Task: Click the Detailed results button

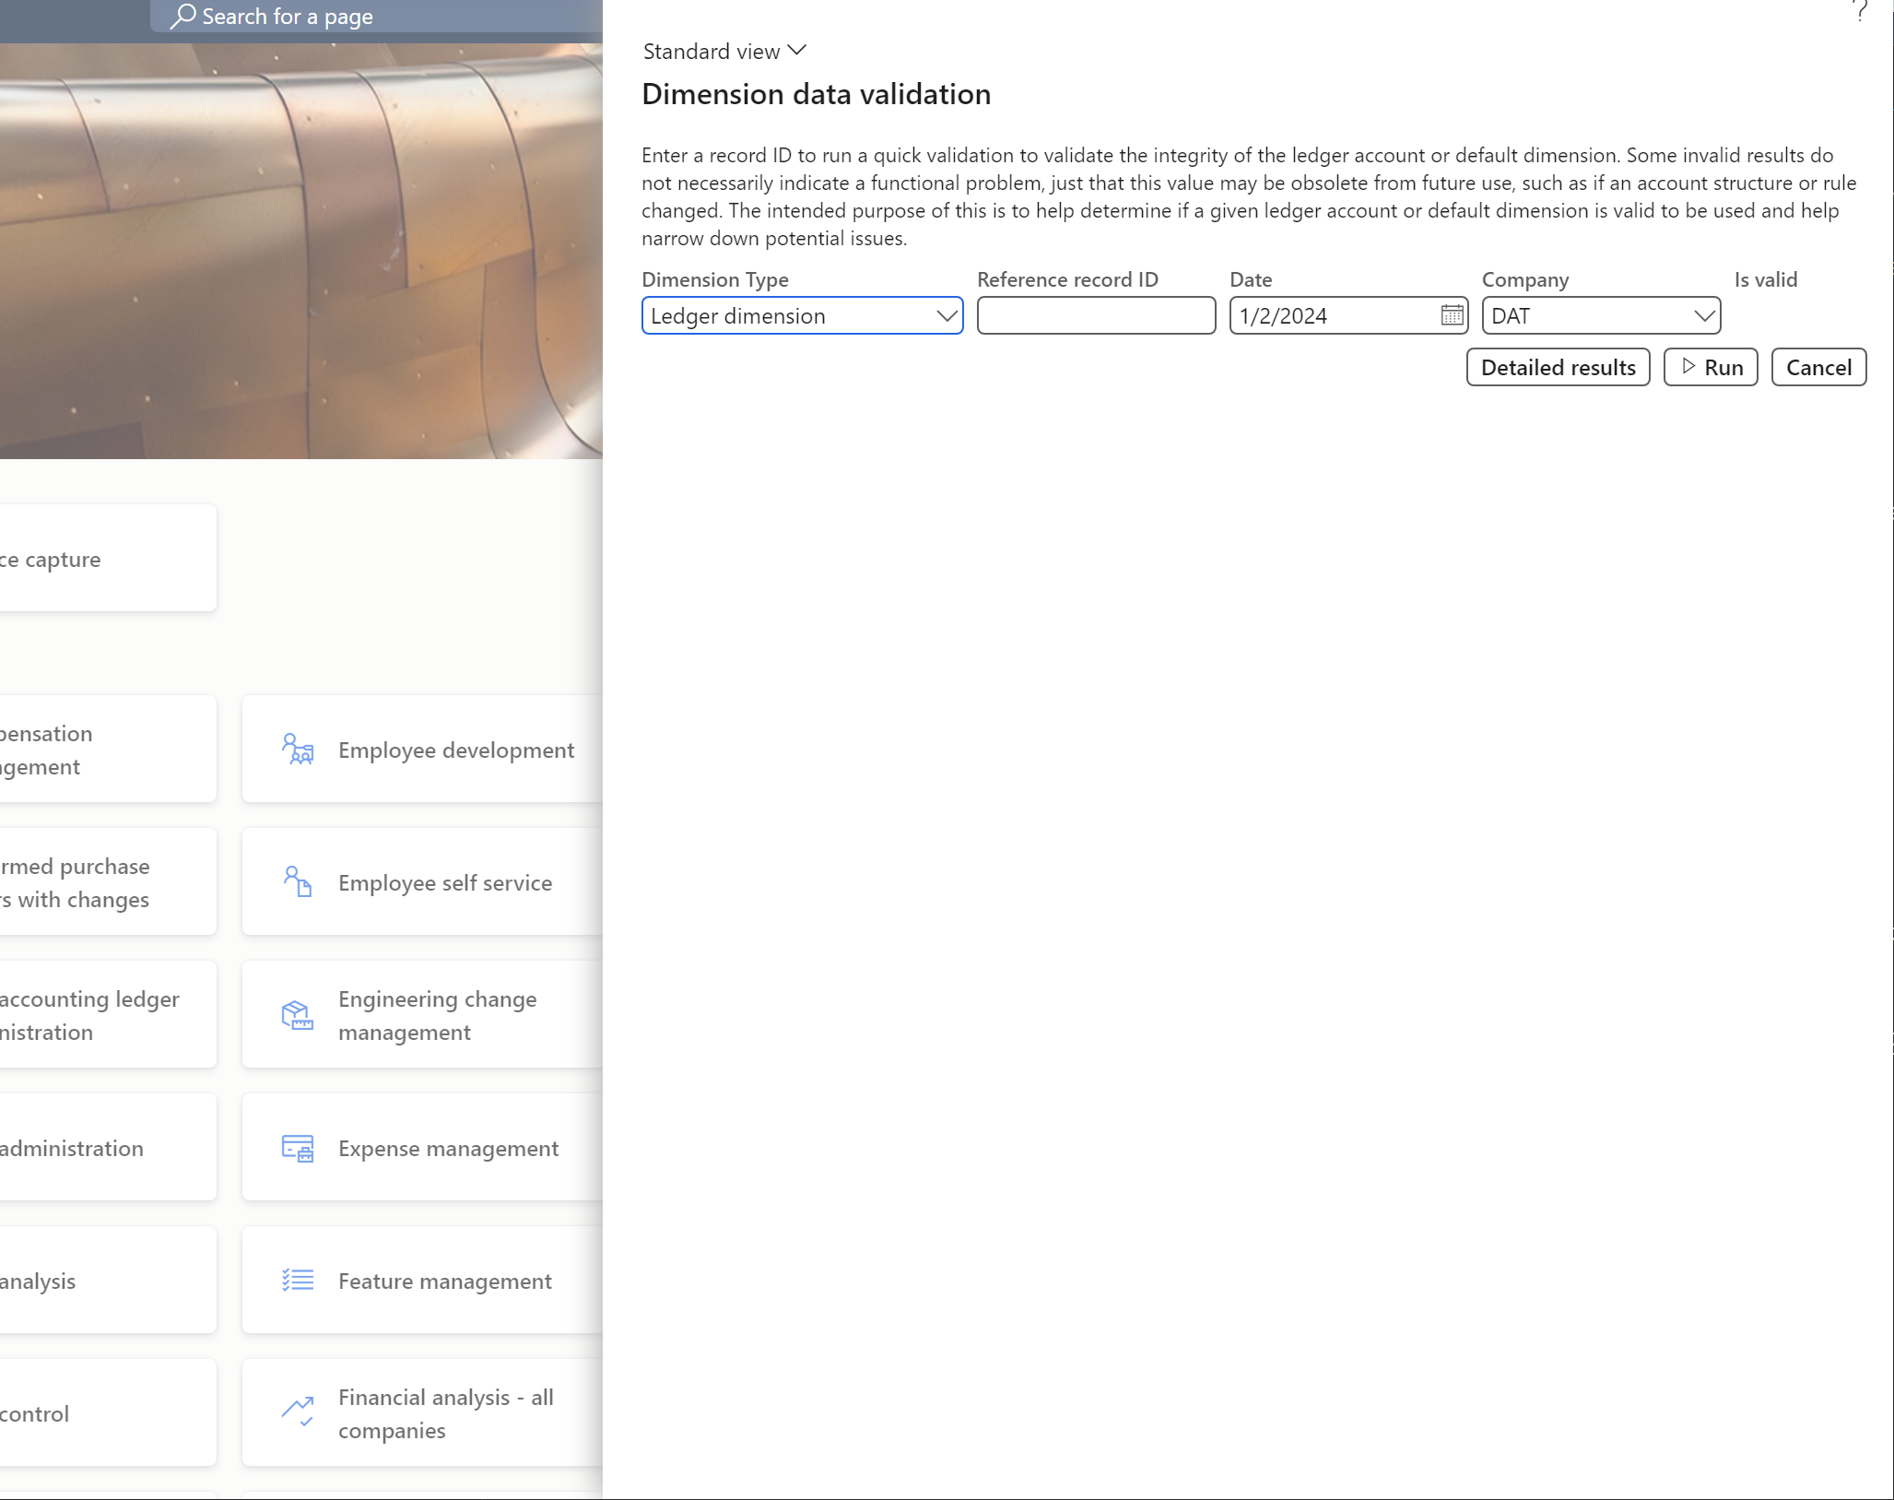Action: click(x=1558, y=368)
